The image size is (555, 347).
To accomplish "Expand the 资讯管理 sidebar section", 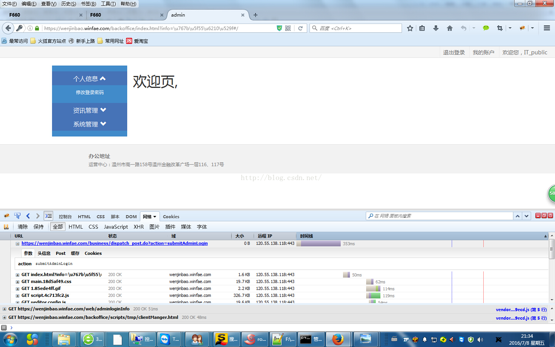I will pyautogui.click(x=89, y=110).
